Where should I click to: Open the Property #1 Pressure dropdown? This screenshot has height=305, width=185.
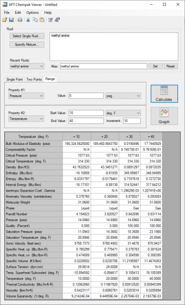tap(26, 96)
